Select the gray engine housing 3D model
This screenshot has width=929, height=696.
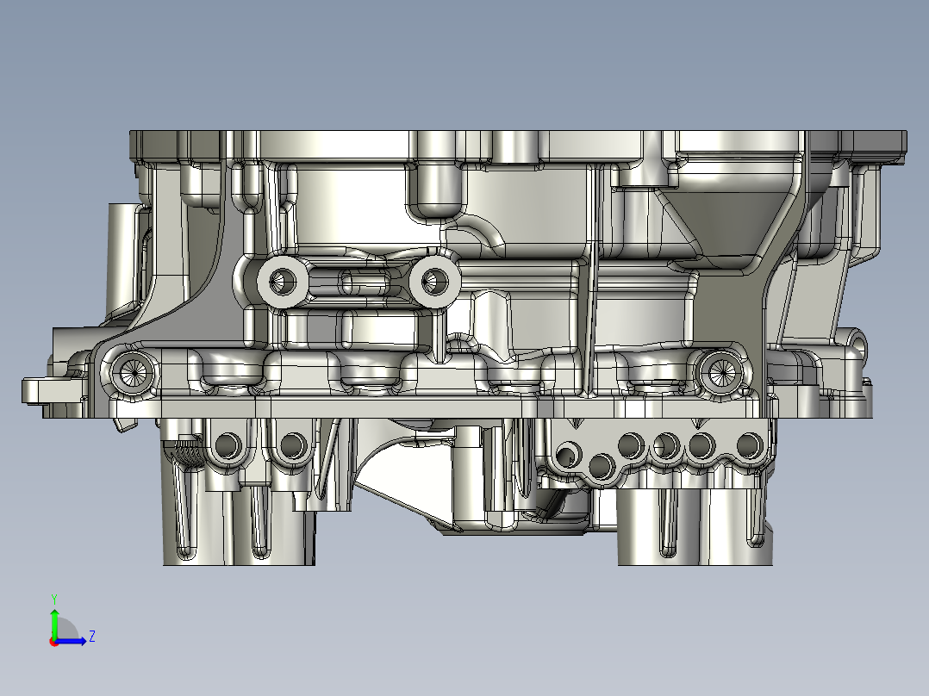click(x=464, y=348)
